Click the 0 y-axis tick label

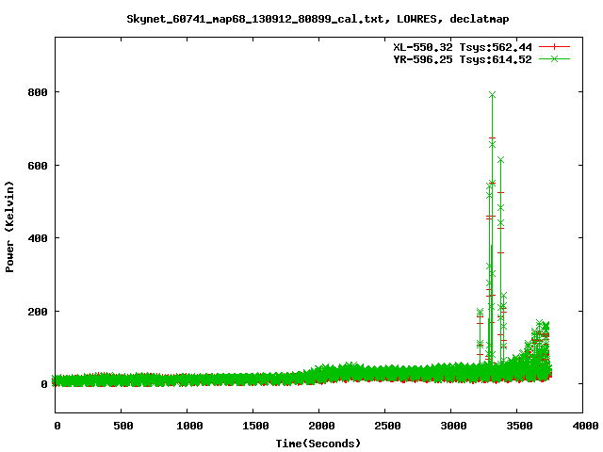click(x=44, y=384)
